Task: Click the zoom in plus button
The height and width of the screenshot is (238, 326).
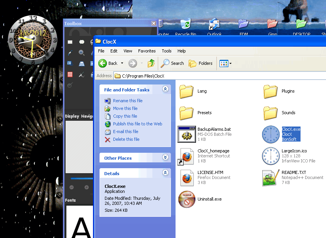Action: (x=86, y=187)
